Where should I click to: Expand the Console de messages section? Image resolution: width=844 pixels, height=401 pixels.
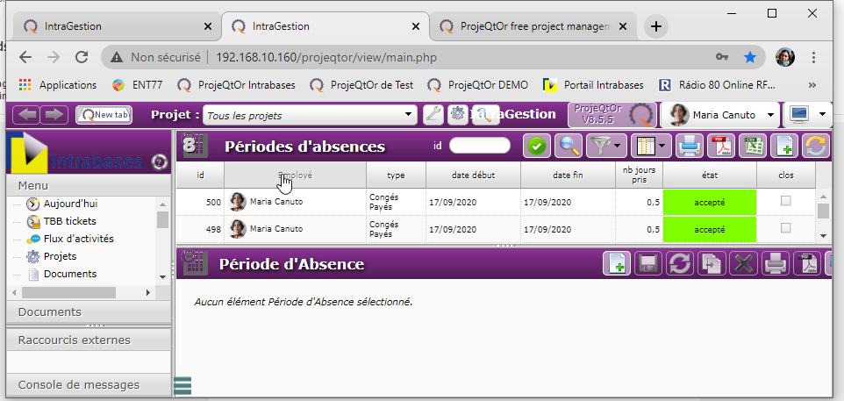click(x=89, y=385)
